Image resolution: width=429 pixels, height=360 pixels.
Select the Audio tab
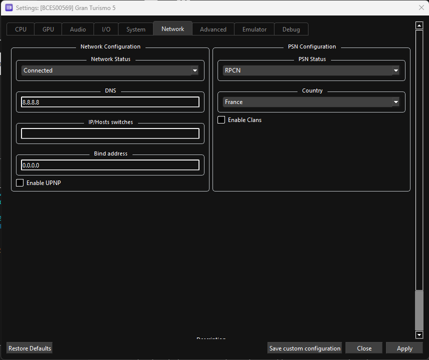[x=77, y=29]
